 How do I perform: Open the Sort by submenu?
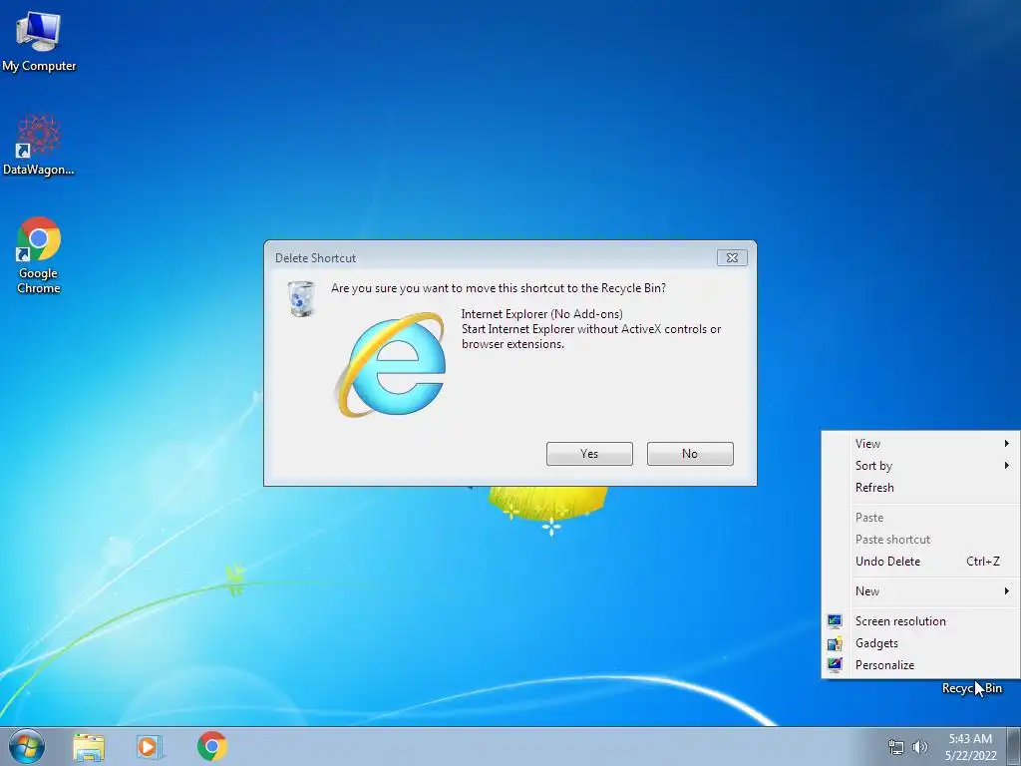[920, 466]
